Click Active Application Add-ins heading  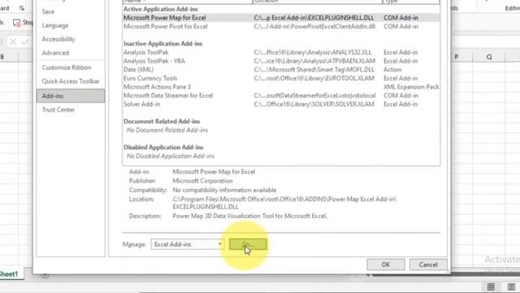pyautogui.click(x=161, y=9)
